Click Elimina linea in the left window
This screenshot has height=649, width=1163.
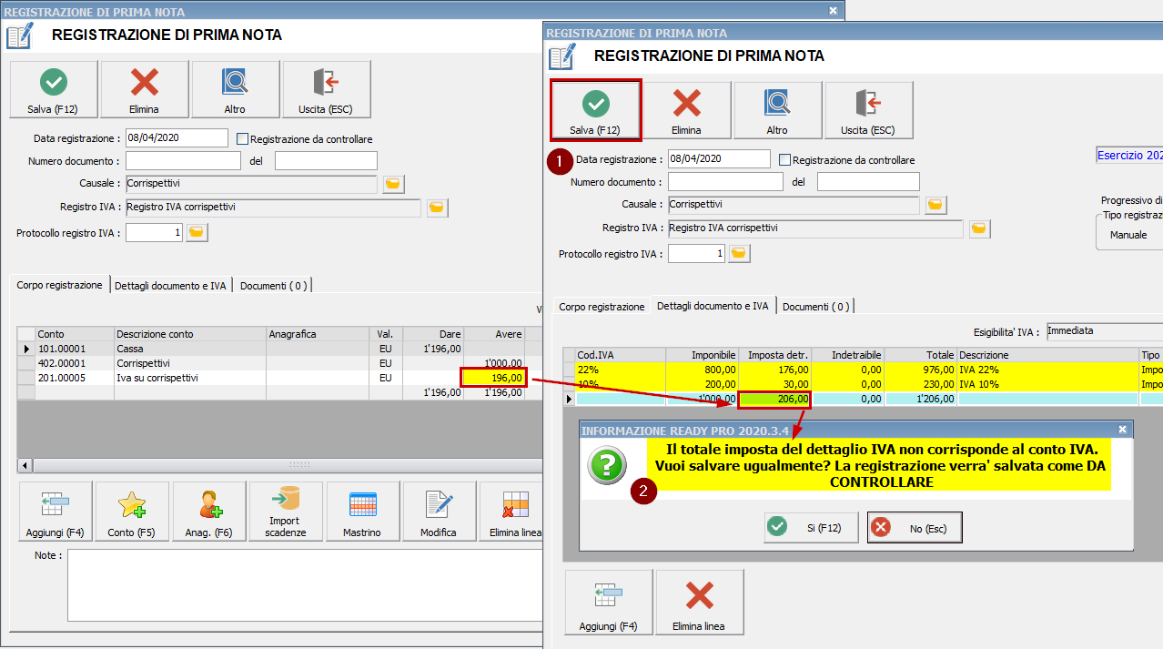(x=511, y=512)
